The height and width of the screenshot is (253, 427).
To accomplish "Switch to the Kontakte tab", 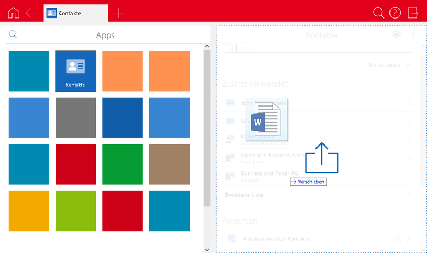I will point(75,13).
